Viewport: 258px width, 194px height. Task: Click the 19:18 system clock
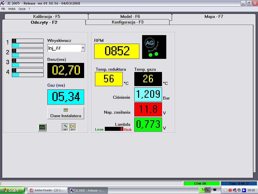point(251,190)
